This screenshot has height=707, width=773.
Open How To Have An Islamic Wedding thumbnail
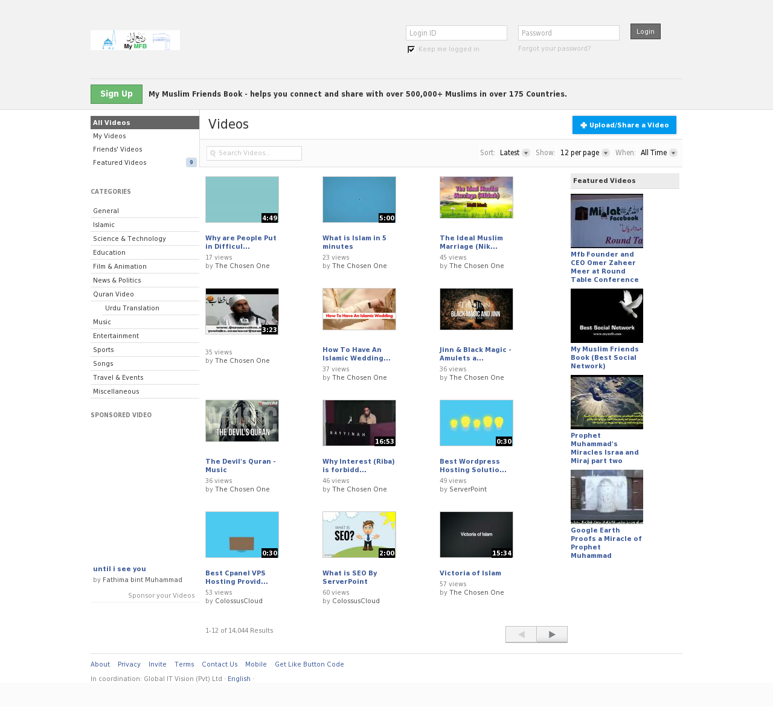point(359,309)
